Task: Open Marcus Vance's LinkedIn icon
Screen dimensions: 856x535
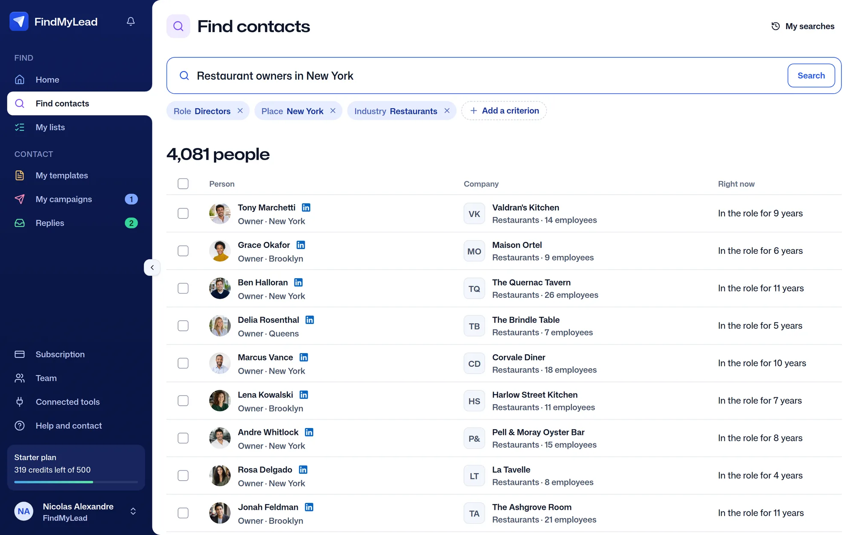Action: coord(304,357)
